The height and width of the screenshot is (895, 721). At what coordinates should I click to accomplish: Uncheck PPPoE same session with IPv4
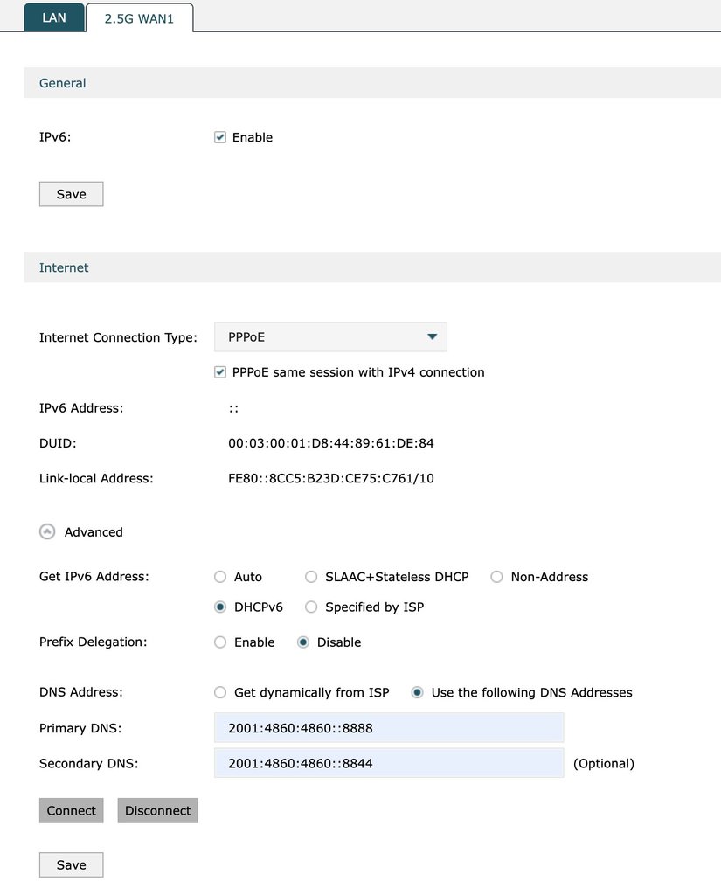tap(220, 372)
